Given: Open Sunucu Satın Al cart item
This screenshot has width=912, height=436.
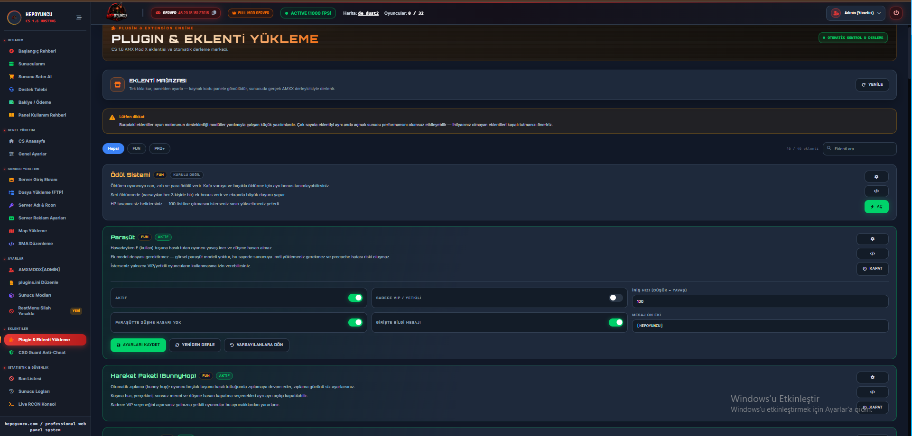Looking at the screenshot, I should coord(35,77).
